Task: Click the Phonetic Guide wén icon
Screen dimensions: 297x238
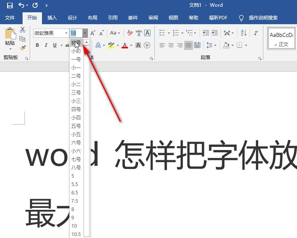Action: point(139,33)
